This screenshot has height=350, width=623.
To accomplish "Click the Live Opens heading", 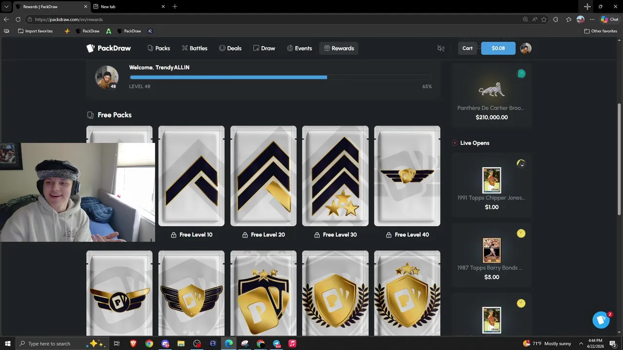I will point(475,143).
